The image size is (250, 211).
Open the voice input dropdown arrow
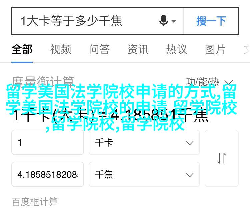[173, 21]
